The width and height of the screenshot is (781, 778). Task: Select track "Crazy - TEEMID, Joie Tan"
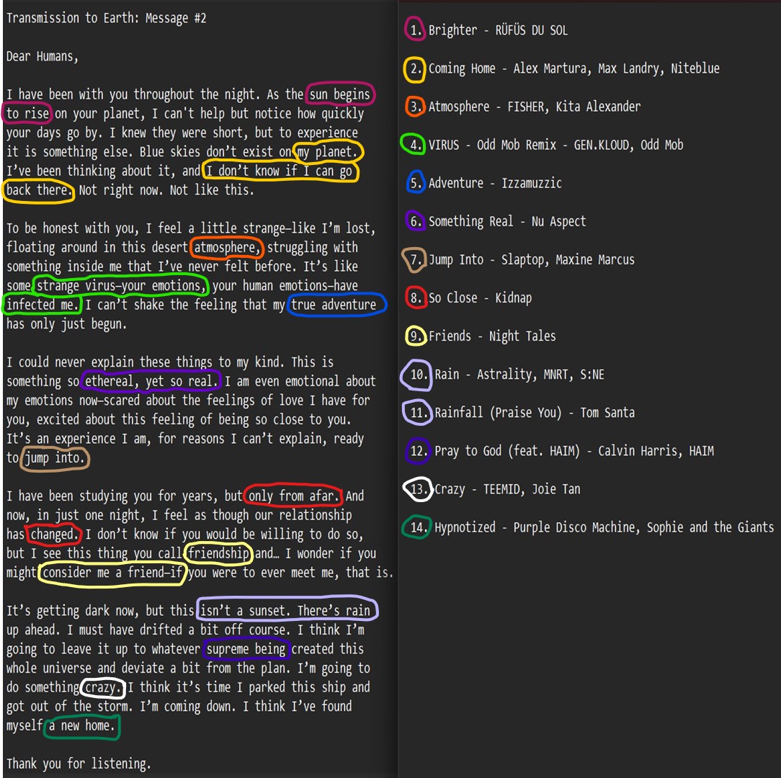tap(507, 490)
